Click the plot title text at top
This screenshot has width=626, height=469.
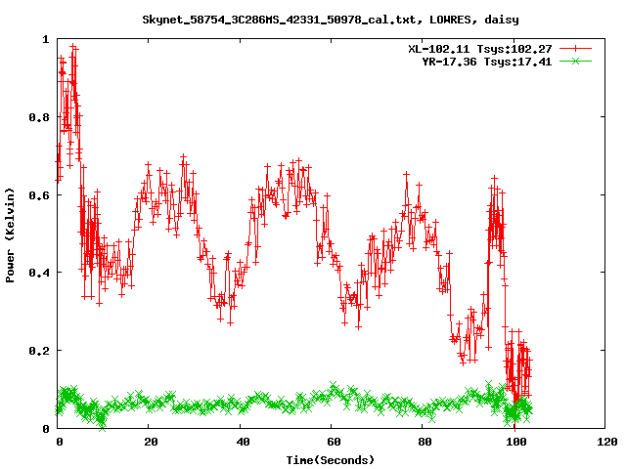pos(330,19)
